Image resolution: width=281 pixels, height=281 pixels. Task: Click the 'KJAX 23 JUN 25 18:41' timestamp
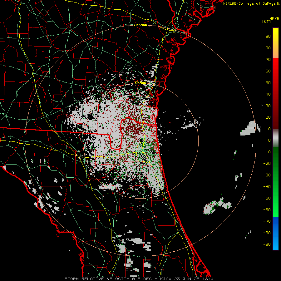(188, 279)
